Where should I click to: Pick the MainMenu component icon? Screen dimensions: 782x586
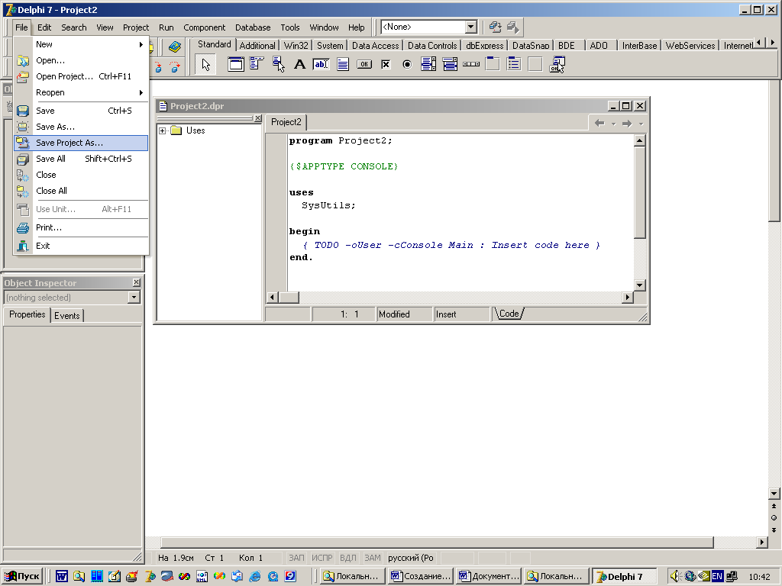257,64
